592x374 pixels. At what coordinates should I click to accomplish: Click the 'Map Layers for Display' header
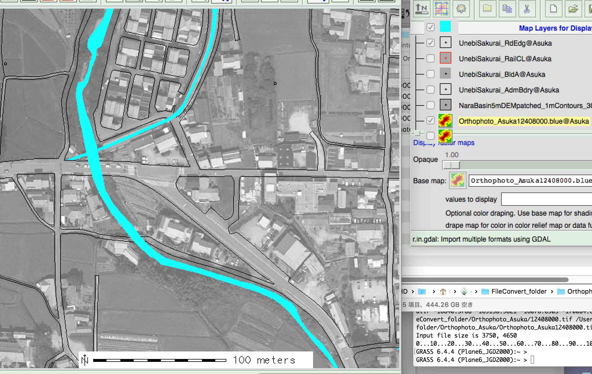point(555,28)
